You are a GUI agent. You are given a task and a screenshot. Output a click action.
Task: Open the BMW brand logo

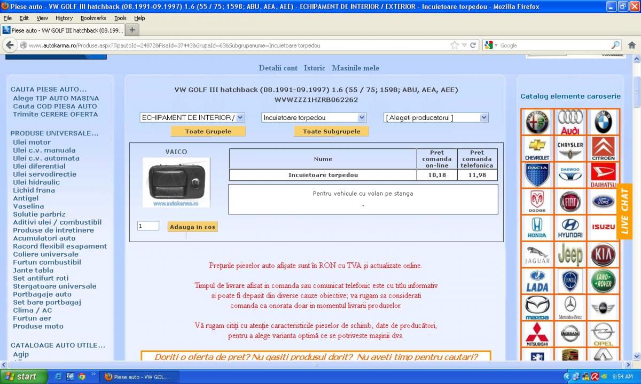(x=603, y=122)
